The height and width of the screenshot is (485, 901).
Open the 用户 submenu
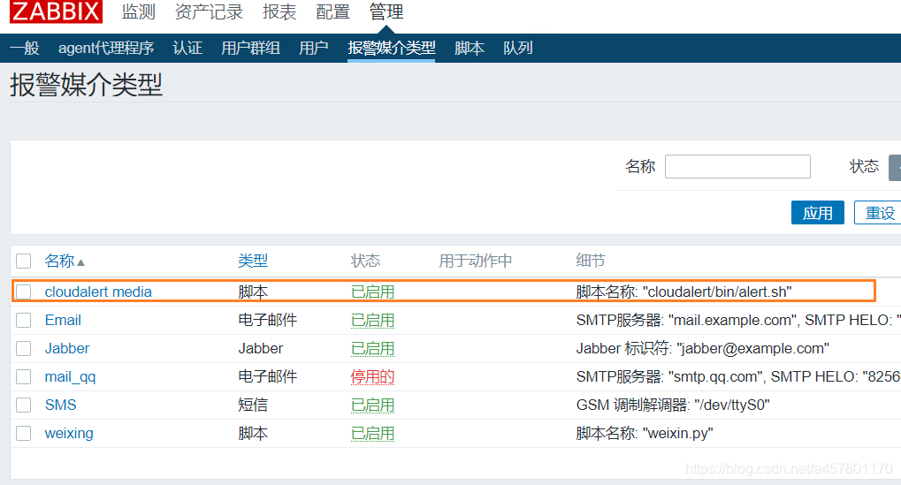tap(313, 49)
